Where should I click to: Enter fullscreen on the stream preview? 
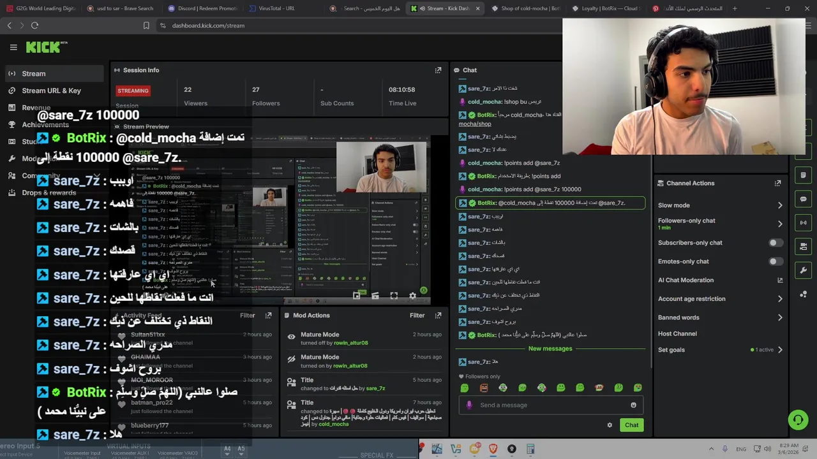coord(394,296)
